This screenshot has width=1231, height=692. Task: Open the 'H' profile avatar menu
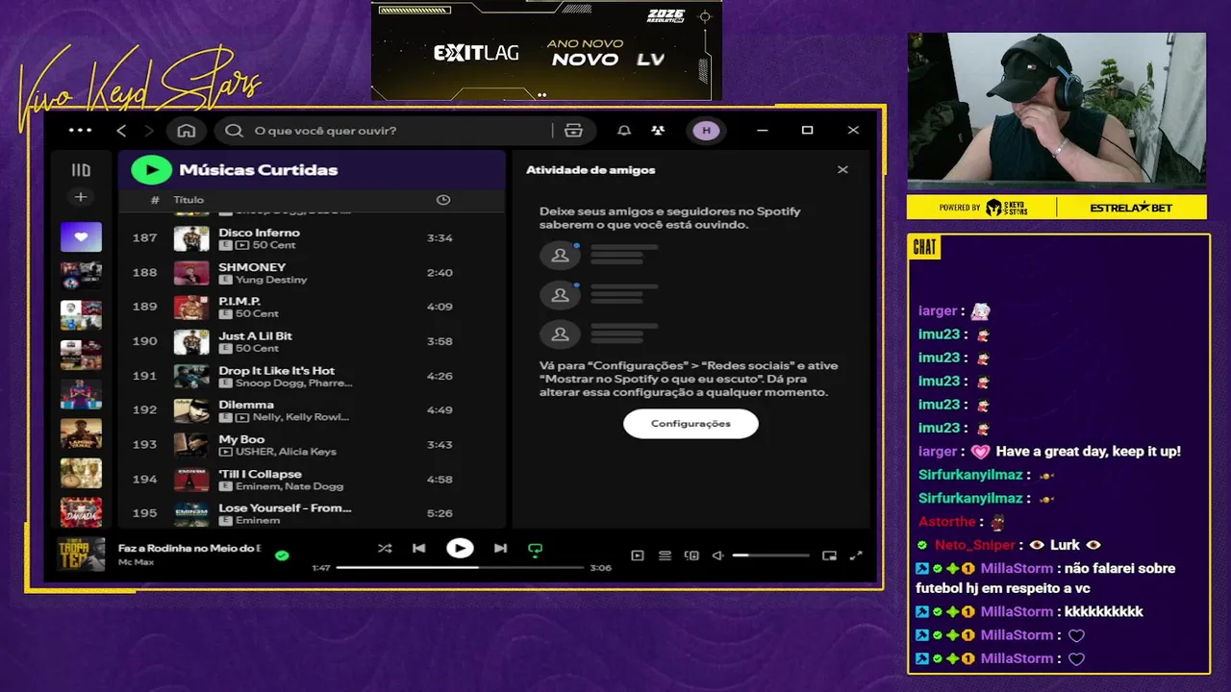(x=706, y=131)
